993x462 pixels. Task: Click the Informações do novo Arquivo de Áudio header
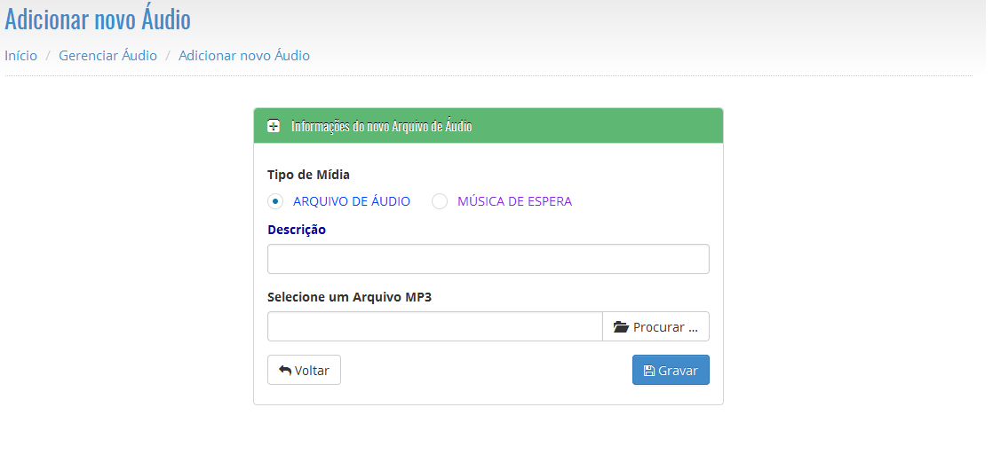382,126
